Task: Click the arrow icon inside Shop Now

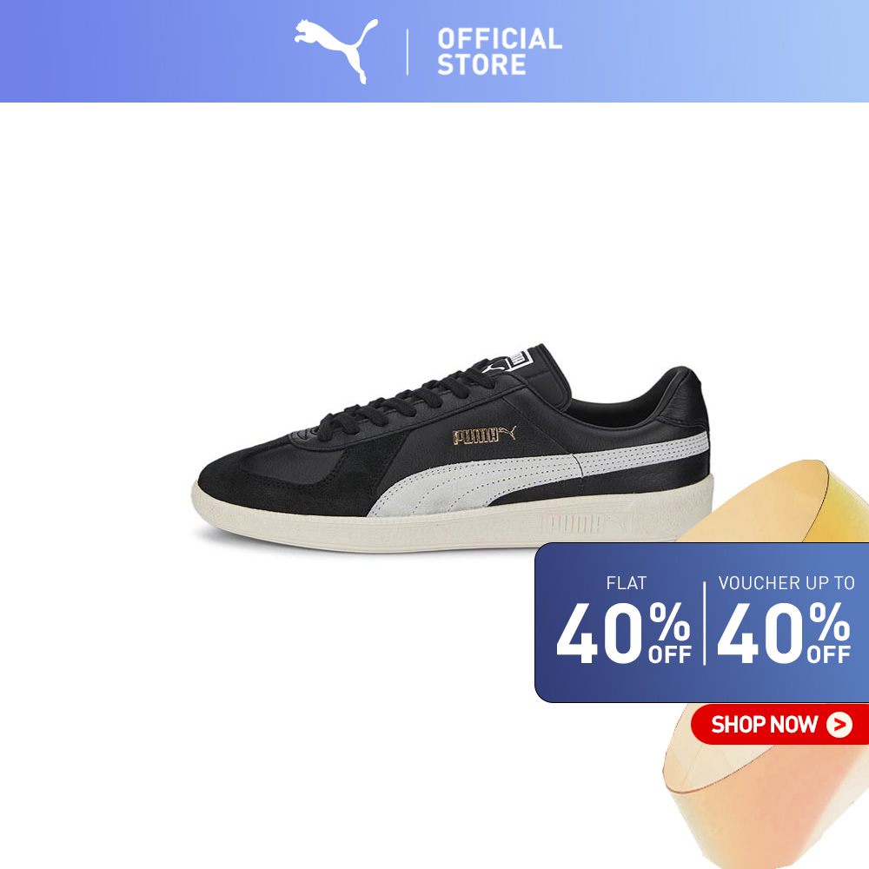Action: tap(839, 725)
